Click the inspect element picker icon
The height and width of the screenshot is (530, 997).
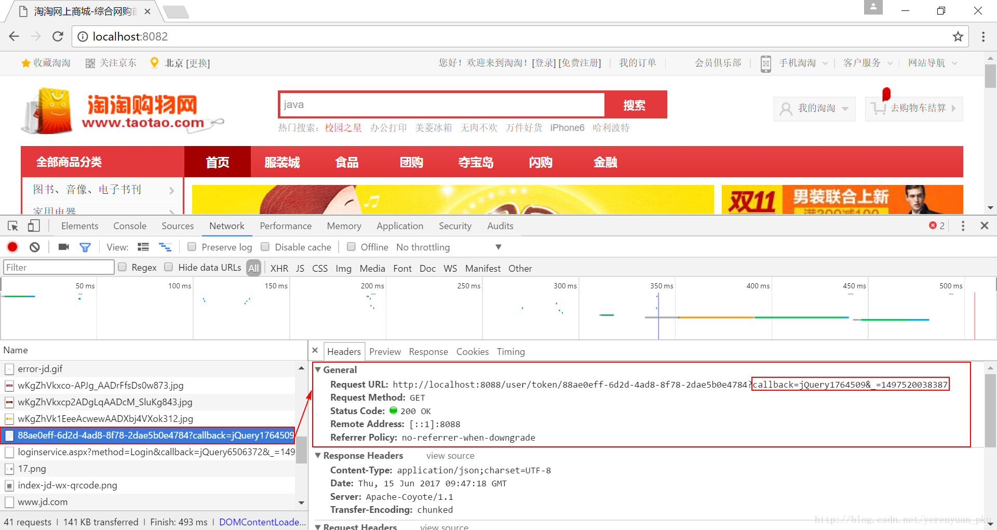tap(13, 226)
